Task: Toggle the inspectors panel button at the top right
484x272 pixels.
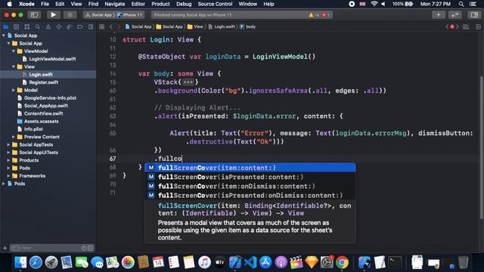Action: click(474, 15)
